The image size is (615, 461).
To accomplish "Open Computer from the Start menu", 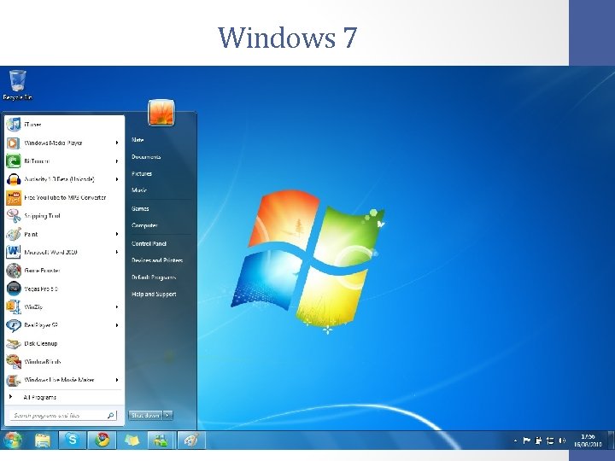I will (x=144, y=225).
